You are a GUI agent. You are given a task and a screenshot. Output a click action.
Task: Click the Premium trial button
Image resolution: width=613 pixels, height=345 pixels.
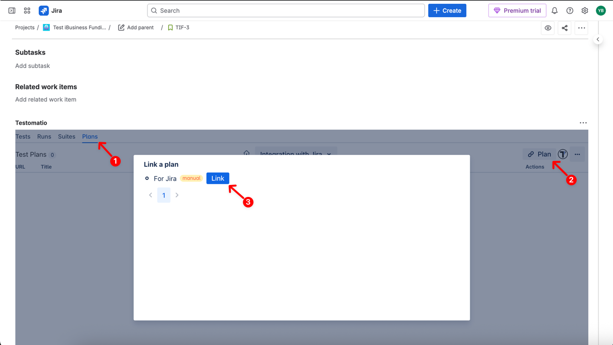tap(517, 11)
